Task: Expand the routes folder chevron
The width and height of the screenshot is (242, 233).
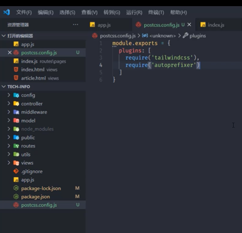Action: coord(9,146)
